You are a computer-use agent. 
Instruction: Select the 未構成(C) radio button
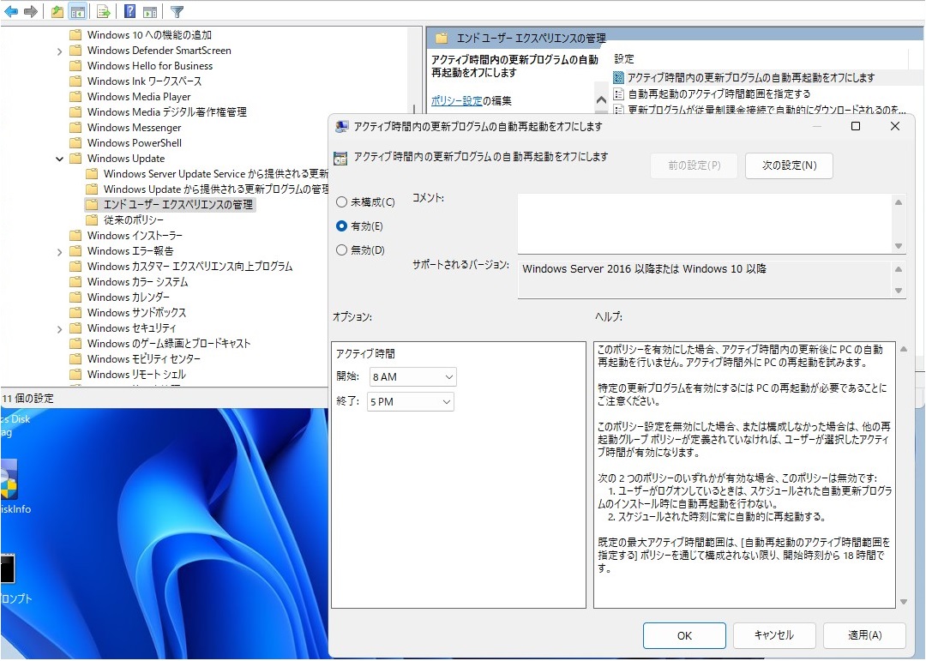coord(342,202)
